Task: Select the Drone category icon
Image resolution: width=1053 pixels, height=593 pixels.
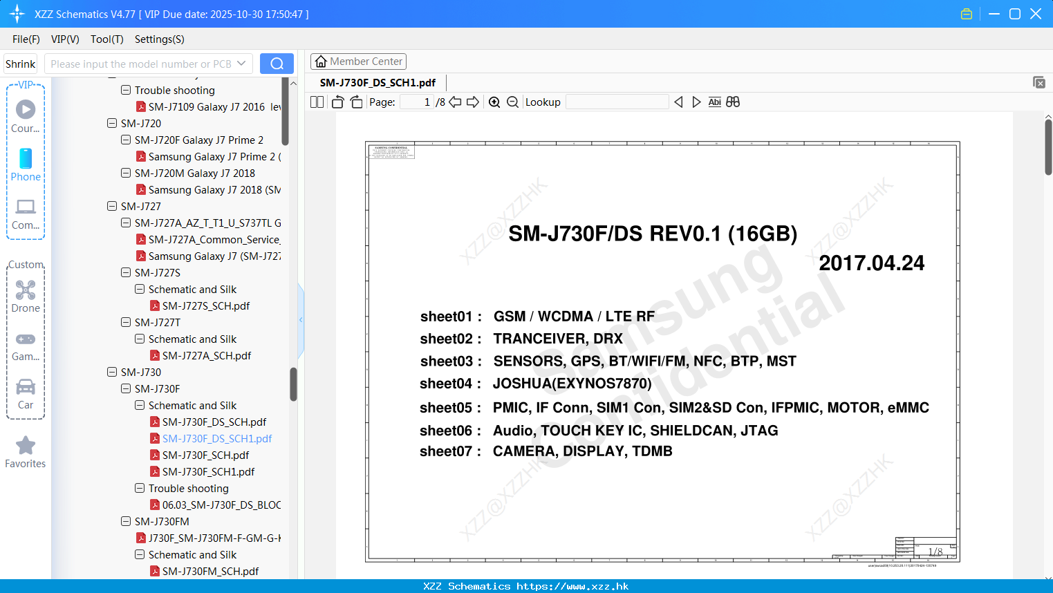Action: point(26,296)
